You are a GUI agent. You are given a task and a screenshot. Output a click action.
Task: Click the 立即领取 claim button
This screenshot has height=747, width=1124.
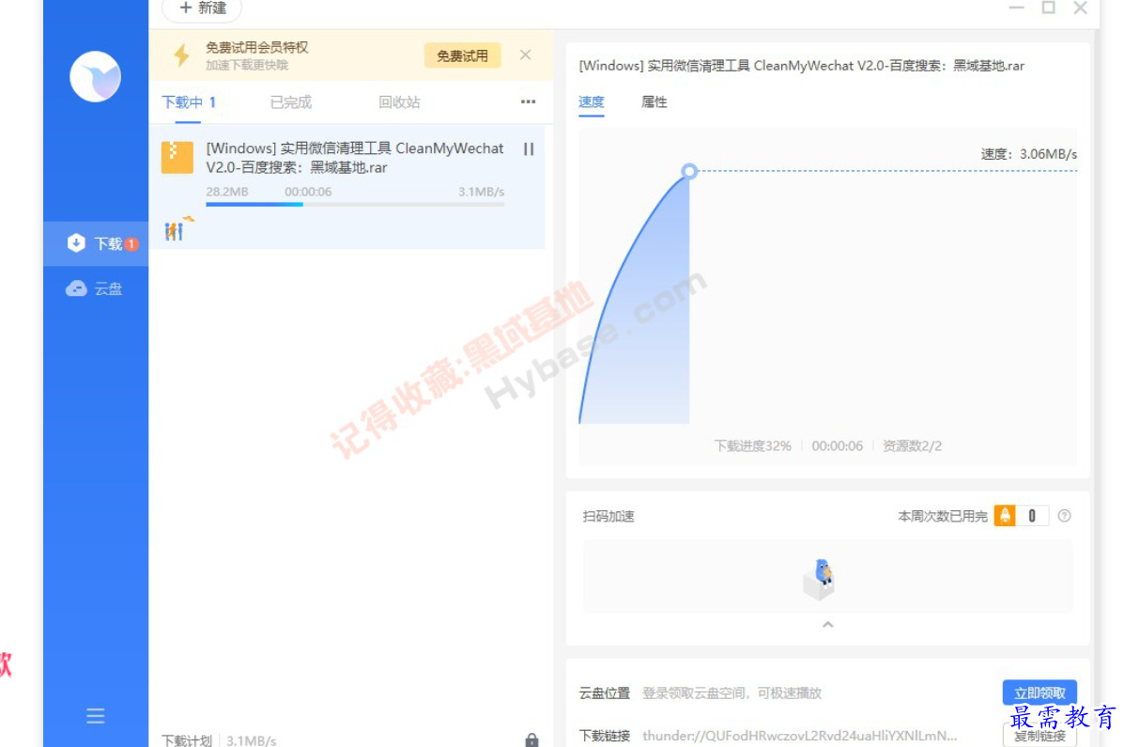click(1039, 693)
